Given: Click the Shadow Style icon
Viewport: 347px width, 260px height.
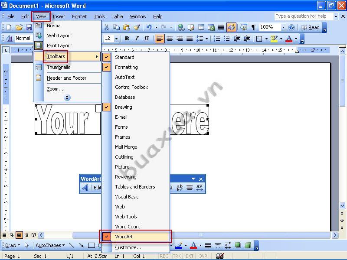Looking at the screenshot, I should pyautogui.click(x=238, y=245).
